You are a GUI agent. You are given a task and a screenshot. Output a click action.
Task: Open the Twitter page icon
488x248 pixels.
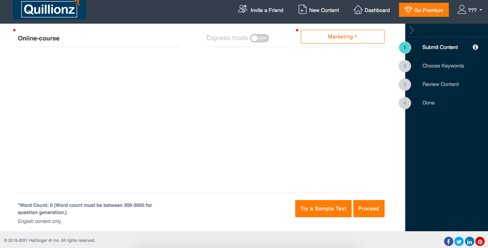click(x=459, y=241)
